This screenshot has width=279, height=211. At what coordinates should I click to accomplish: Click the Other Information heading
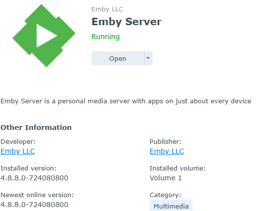36,127
